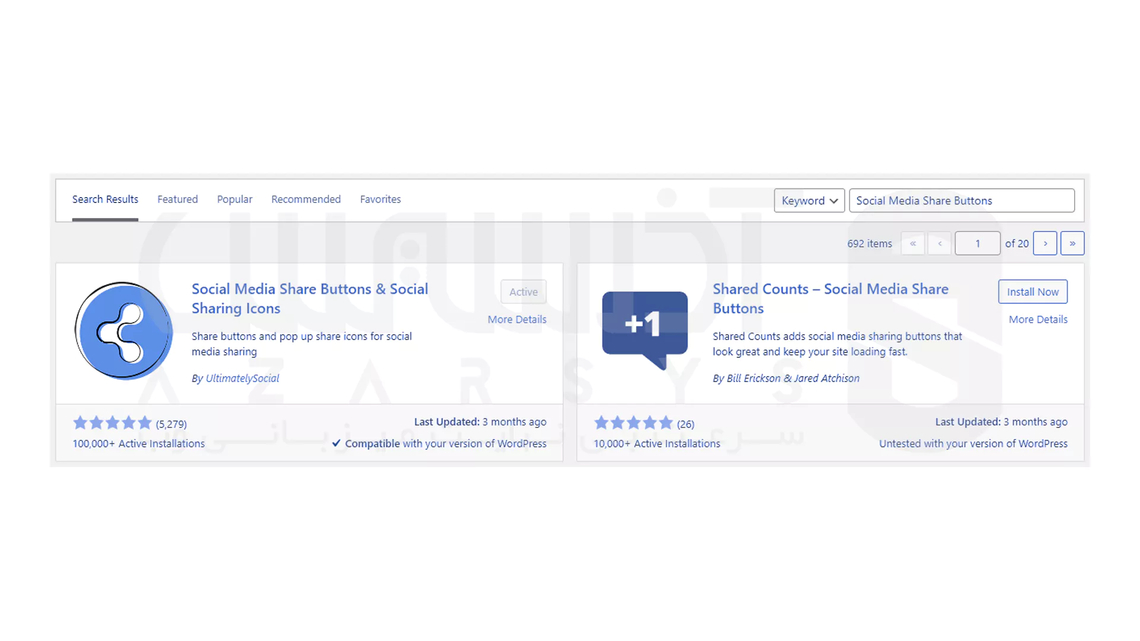Click star rating of UltimatelySocial plugin
Viewport: 1140px width, 641px height.
pyautogui.click(x=112, y=423)
